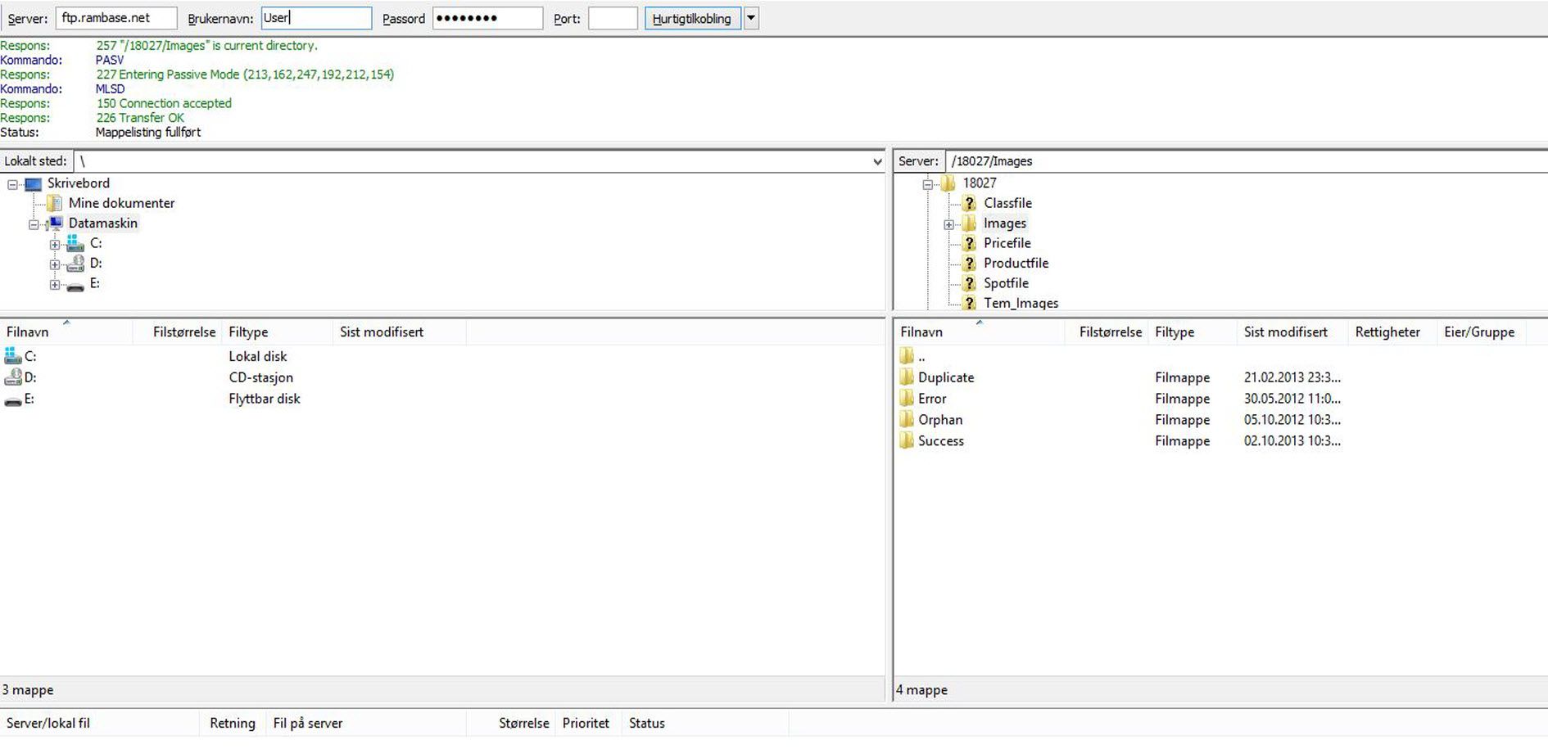Click the Productfile question-mark folder icon

click(x=969, y=264)
